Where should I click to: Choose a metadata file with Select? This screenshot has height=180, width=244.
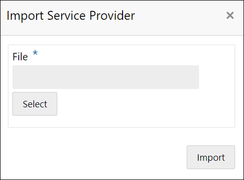(x=35, y=104)
